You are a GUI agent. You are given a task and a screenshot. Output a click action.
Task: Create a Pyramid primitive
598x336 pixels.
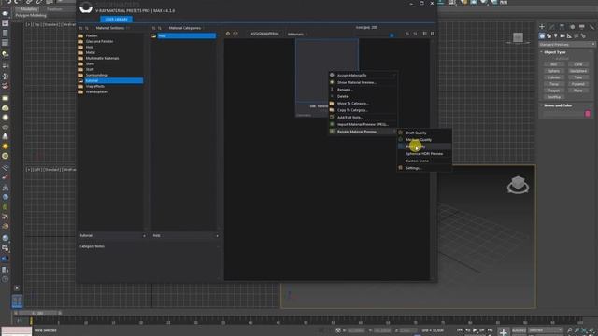tap(578, 84)
